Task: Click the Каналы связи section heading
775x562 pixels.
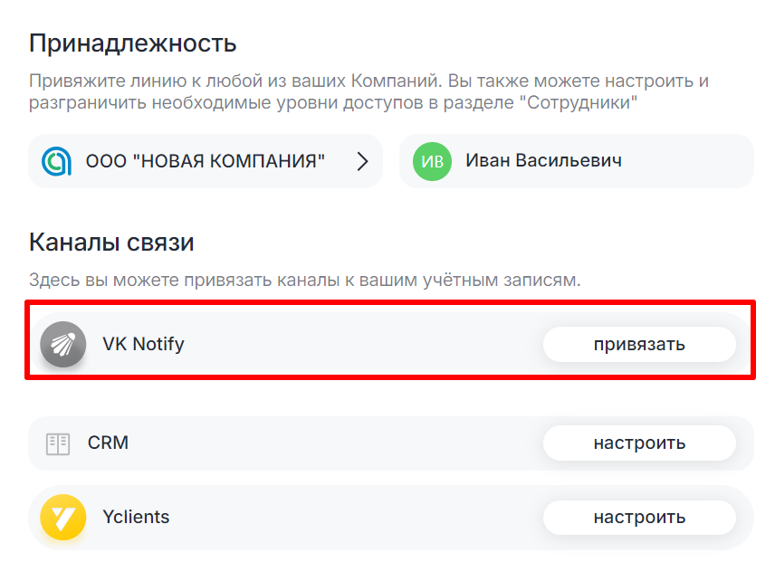Action: click(111, 243)
